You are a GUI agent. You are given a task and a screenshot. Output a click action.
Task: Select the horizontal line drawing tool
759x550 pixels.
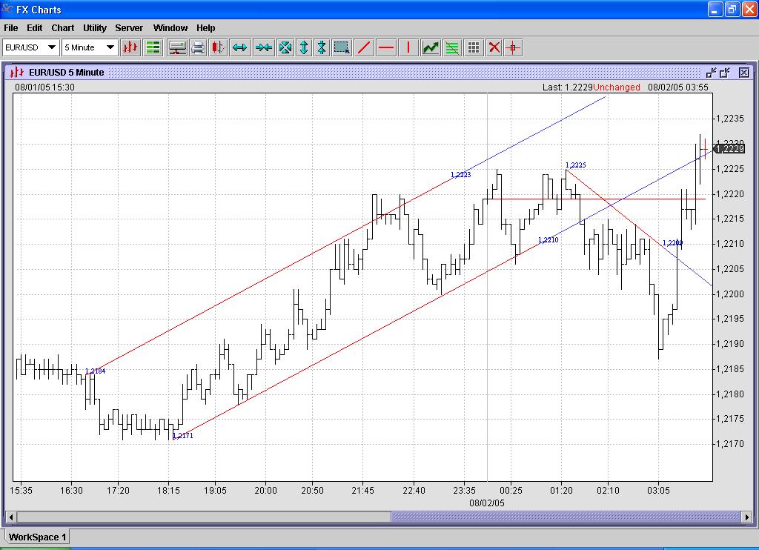(x=386, y=47)
